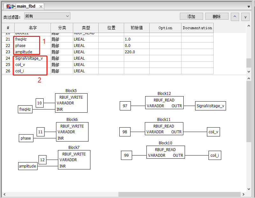Viewport: 255px width, 198px height.
Task: Click diagram horizontal scrollbar left arrow
Action: tap(4, 194)
